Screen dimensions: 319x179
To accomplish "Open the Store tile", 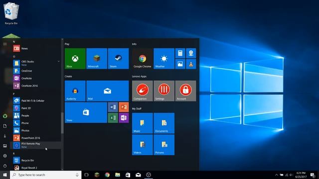I will tap(86, 112).
